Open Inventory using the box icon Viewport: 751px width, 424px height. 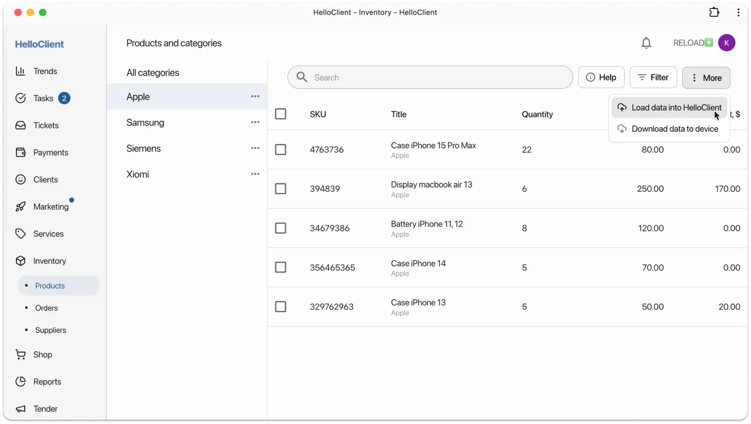point(21,261)
